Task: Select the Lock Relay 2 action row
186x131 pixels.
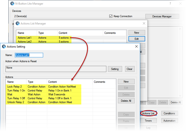Action: click(60, 87)
